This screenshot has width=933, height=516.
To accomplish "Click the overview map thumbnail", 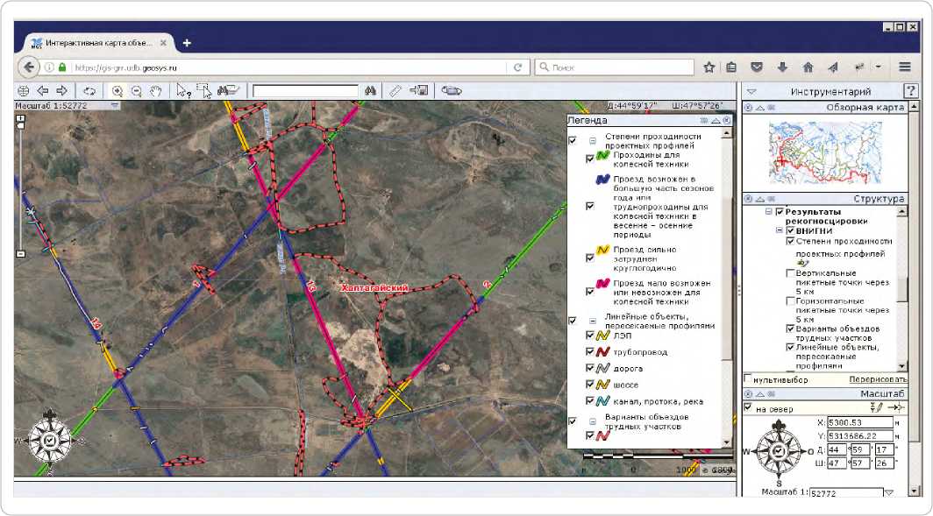I will point(825,152).
